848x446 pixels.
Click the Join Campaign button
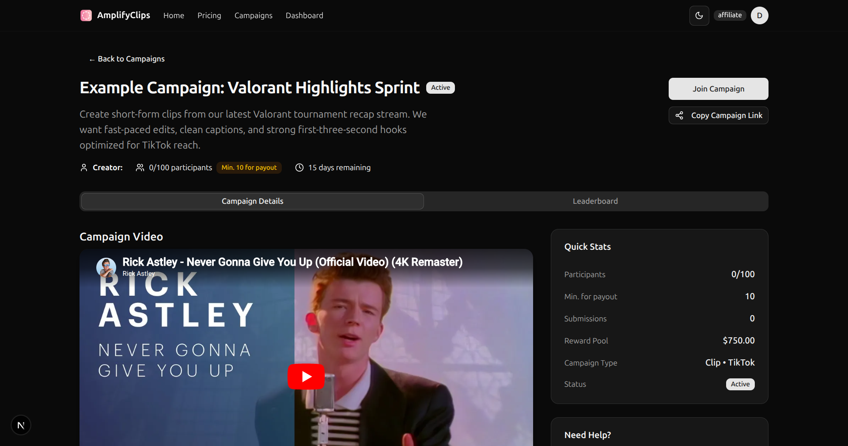[719, 89]
